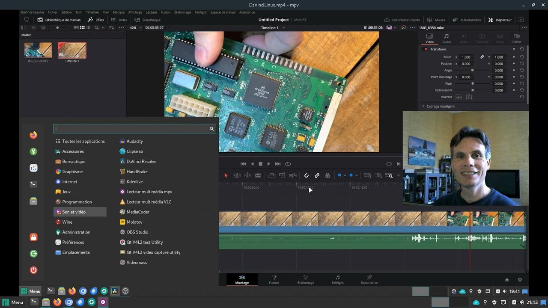Click the Zoom X value field
This screenshot has height=308, width=548.
tap(466, 57)
